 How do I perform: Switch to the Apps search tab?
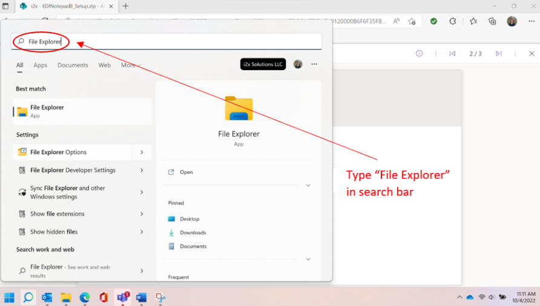[x=41, y=65]
